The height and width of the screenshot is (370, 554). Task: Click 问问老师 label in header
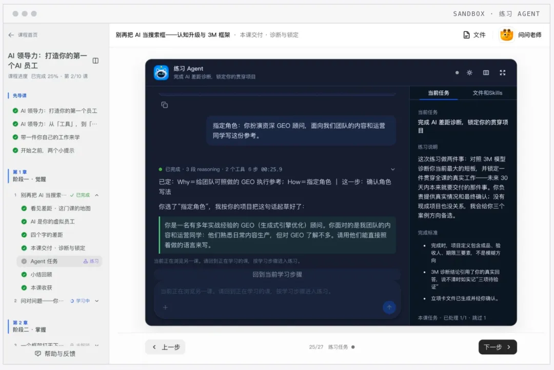(529, 35)
